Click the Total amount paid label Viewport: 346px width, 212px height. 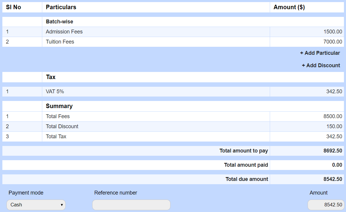click(246, 165)
